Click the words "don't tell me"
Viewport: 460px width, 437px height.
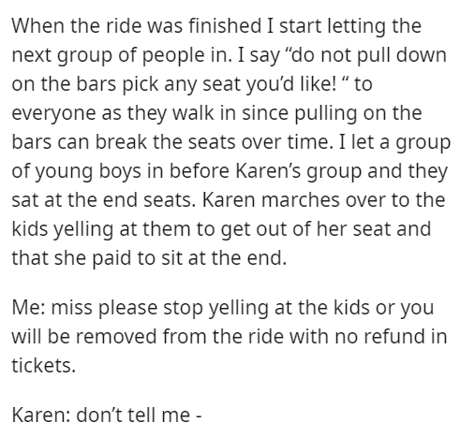click(x=133, y=415)
